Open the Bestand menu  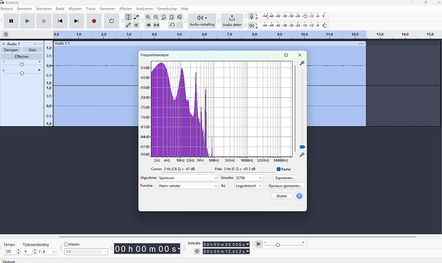point(7,9)
